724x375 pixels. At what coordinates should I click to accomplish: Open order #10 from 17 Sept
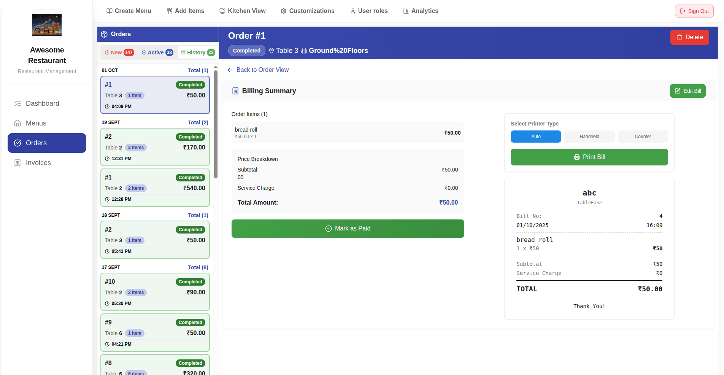click(155, 292)
